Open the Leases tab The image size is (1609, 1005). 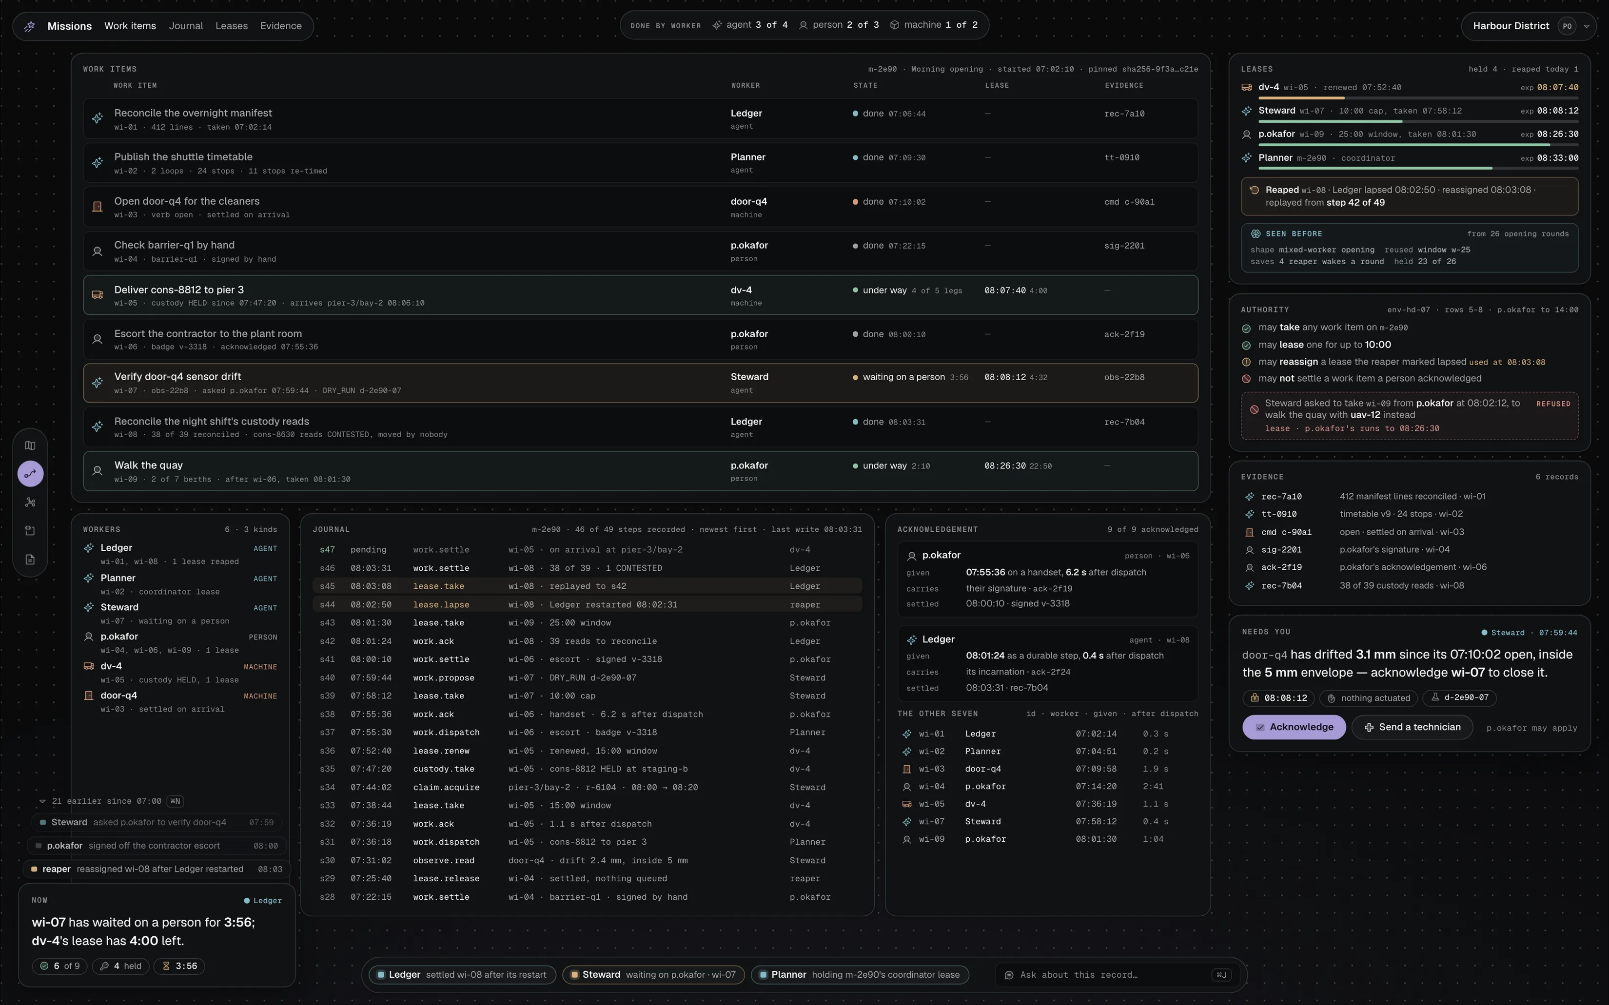tap(232, 26)
